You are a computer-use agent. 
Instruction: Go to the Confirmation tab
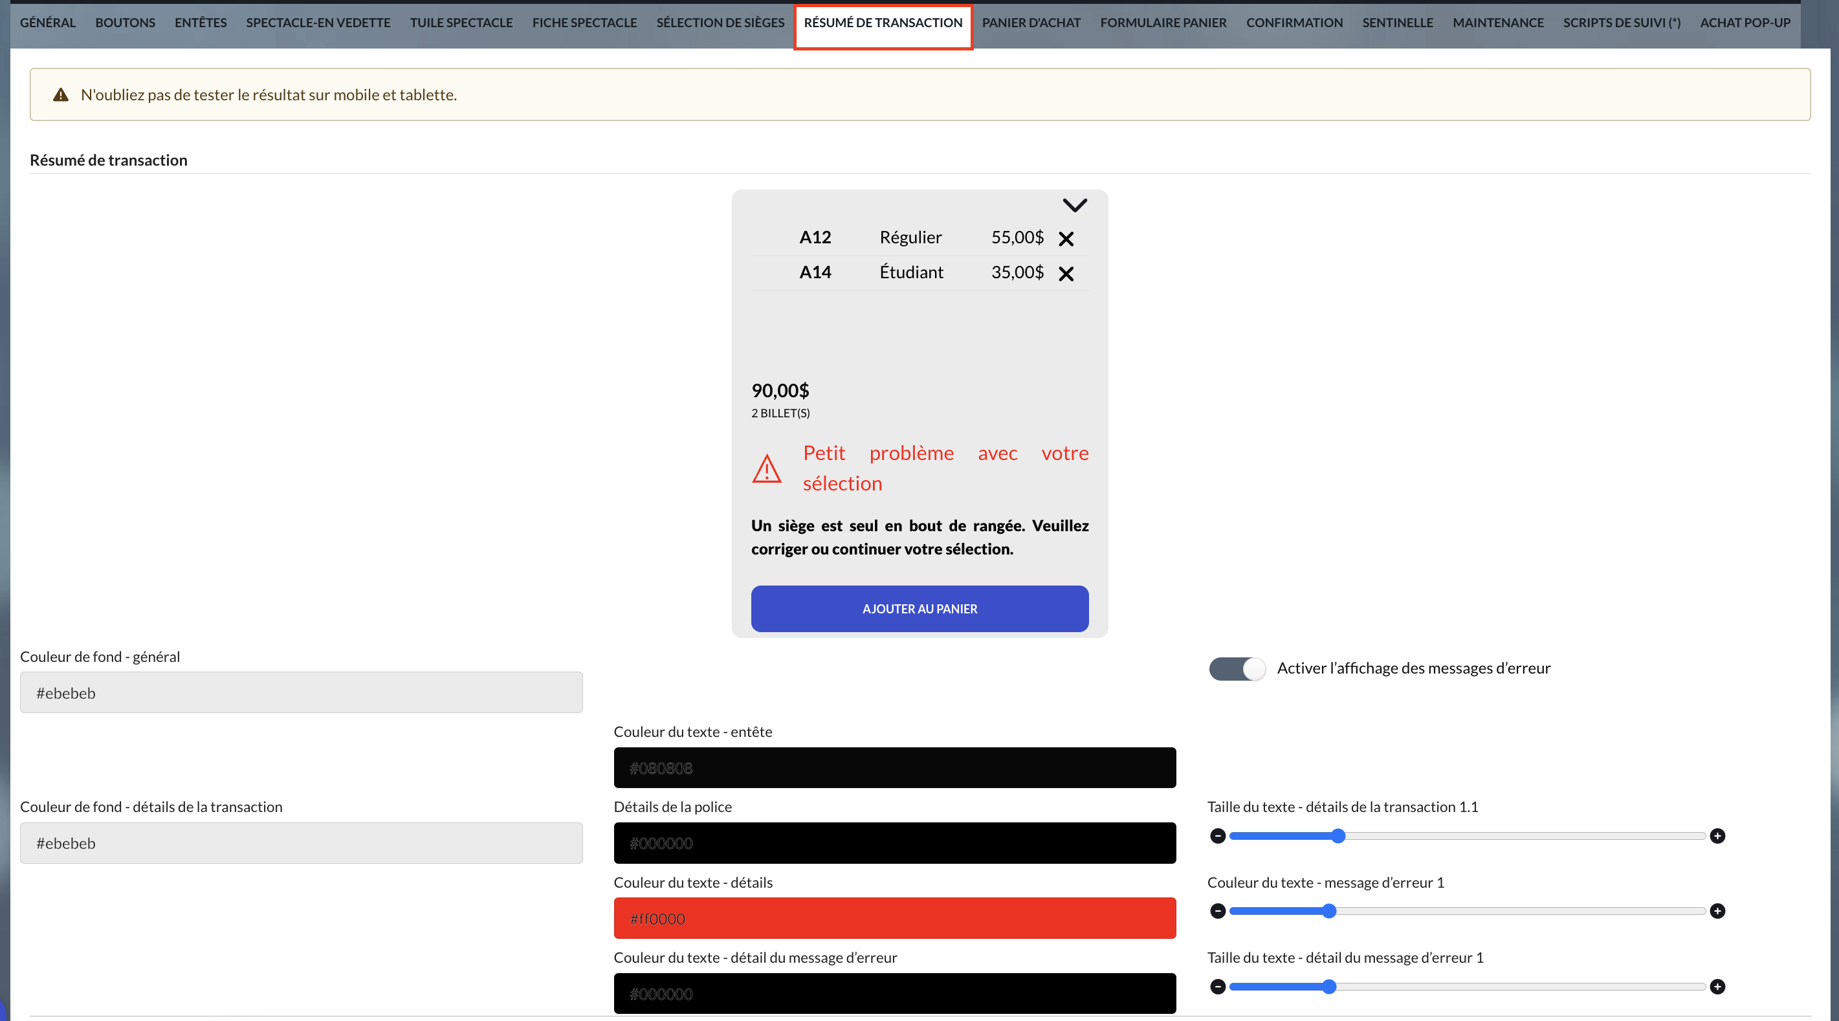tap(1294, 23)
